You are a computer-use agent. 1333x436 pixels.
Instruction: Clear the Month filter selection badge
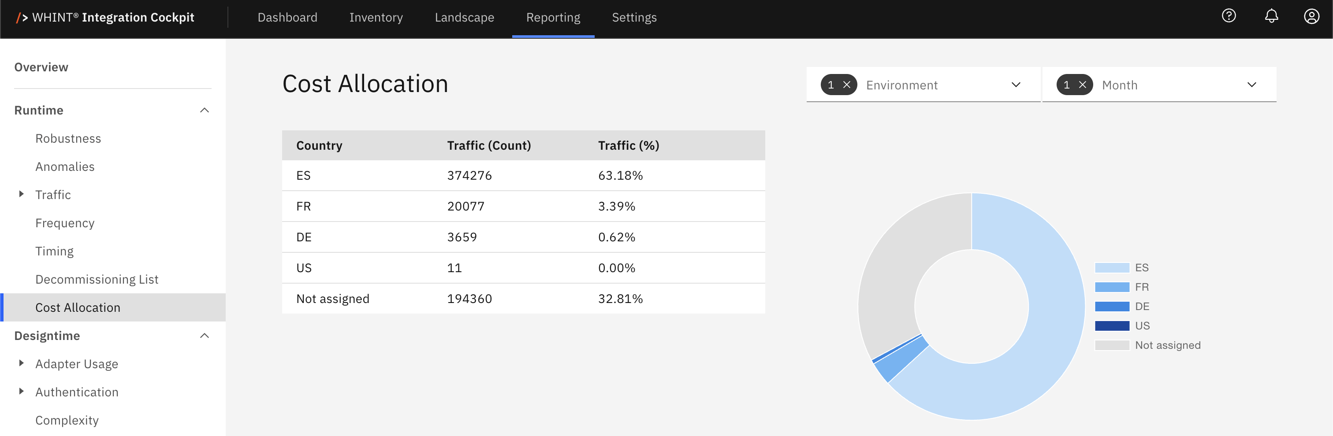[1082, 85]
